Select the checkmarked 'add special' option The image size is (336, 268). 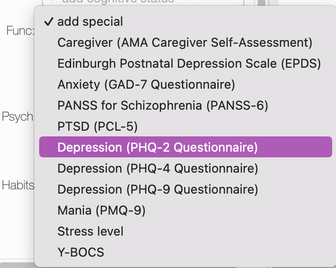click(x=90, y=21)
